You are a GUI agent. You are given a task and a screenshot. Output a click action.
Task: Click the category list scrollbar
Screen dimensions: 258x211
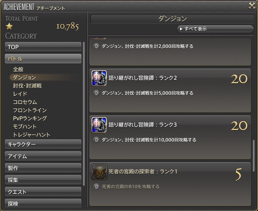click(x=84, y=114)
